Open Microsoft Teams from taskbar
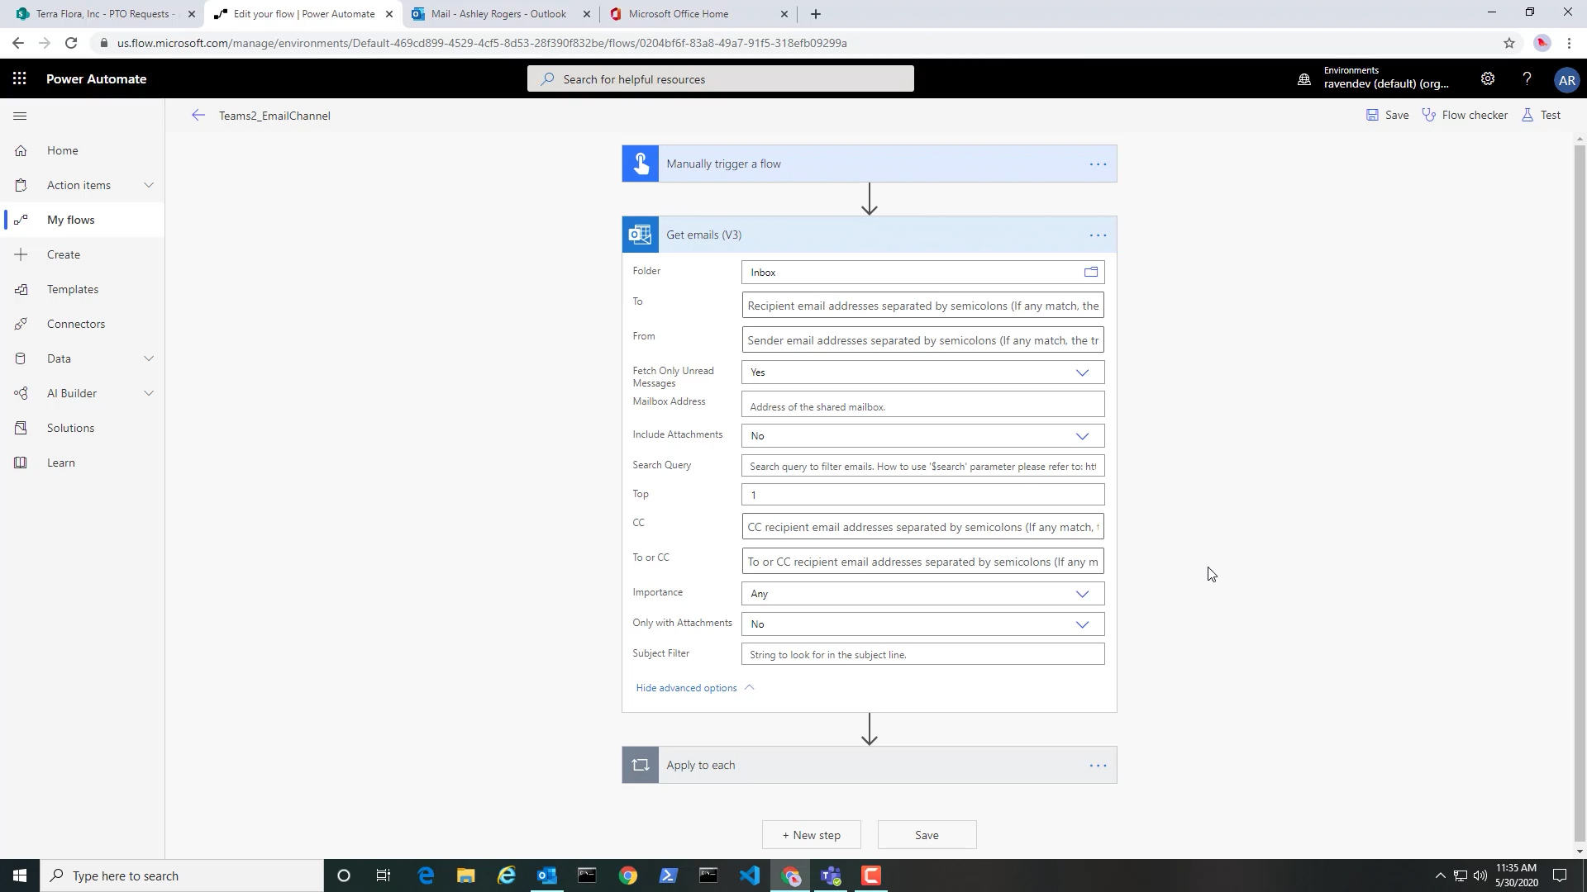The image size is (1587, 892). (832, 875)
